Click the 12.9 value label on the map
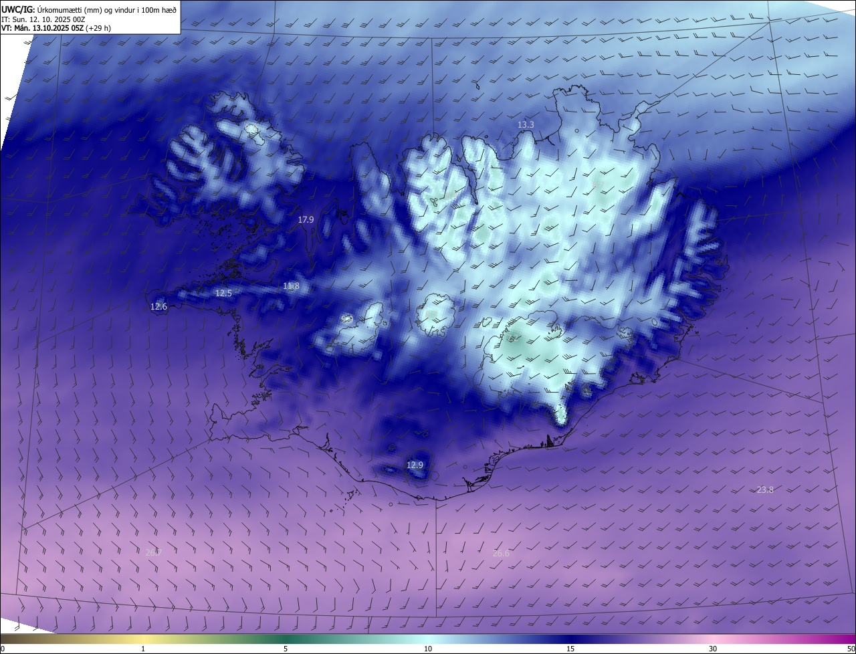Screen dimensions: 856x654 415,465
